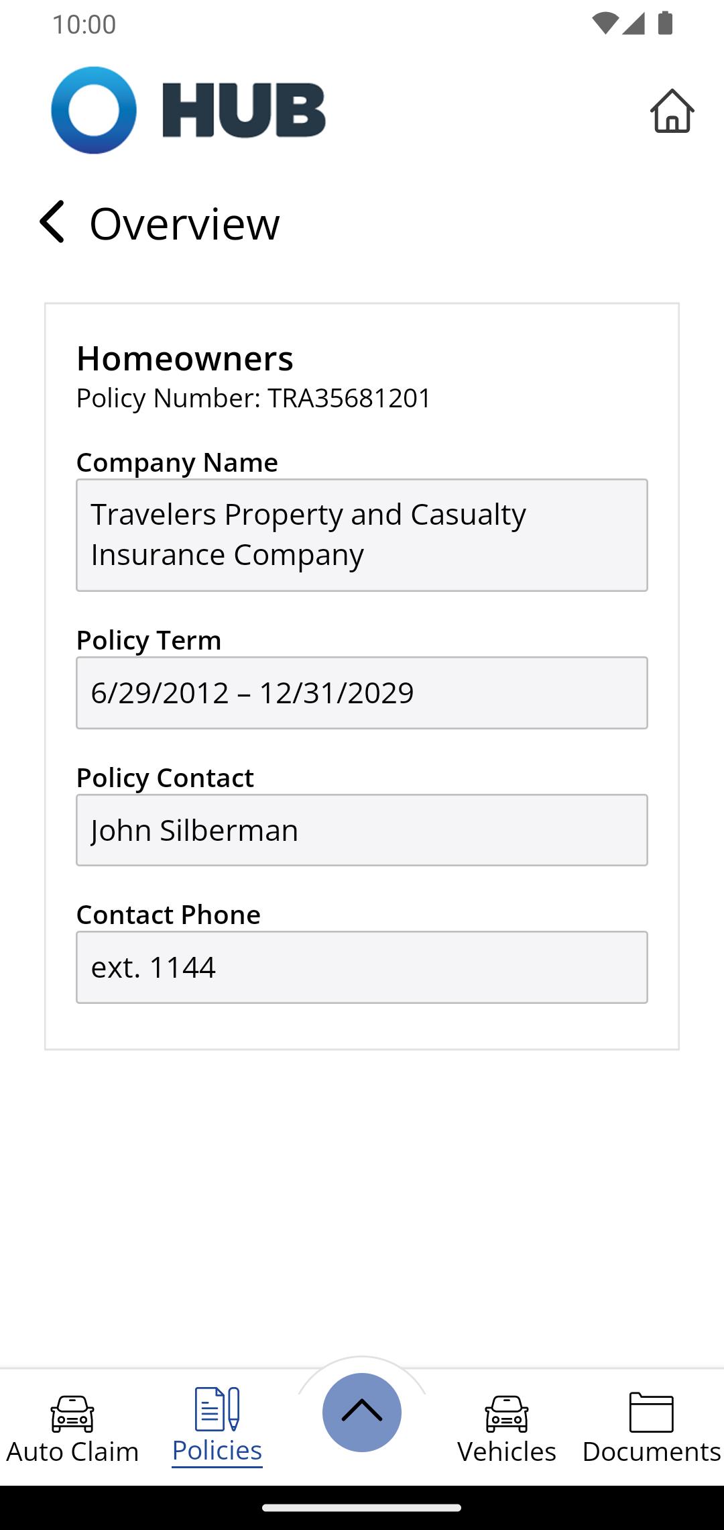Click the HUB logo
Image resolution: width=724 pixels, height=1530 pixels.
tap(188, 110)
